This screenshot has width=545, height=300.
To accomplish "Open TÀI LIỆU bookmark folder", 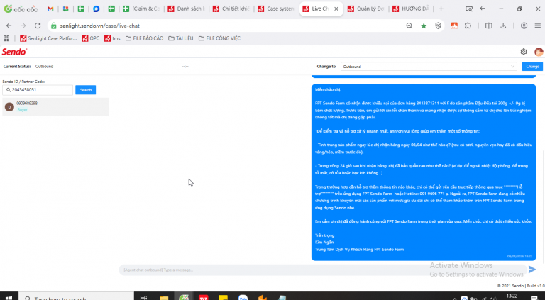I will click(181, 38).
